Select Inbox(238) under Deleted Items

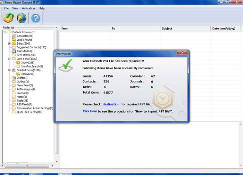pos(28,74)
